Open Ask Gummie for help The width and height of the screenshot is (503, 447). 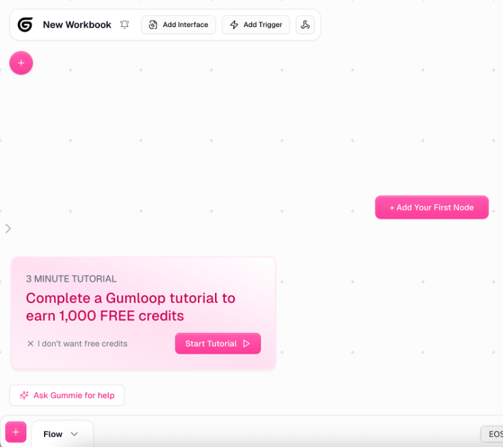click(67, 395)
